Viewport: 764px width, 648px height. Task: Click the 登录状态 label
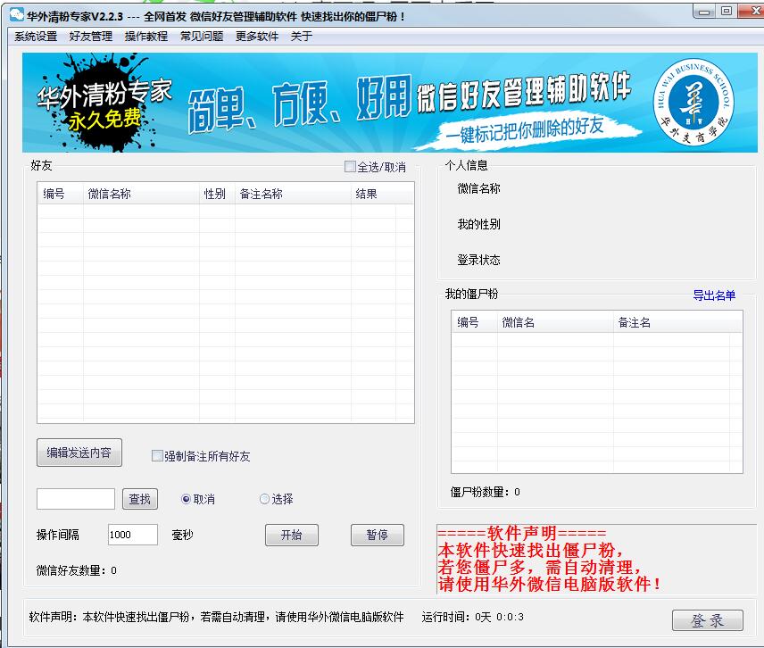[x=478, y=260]
